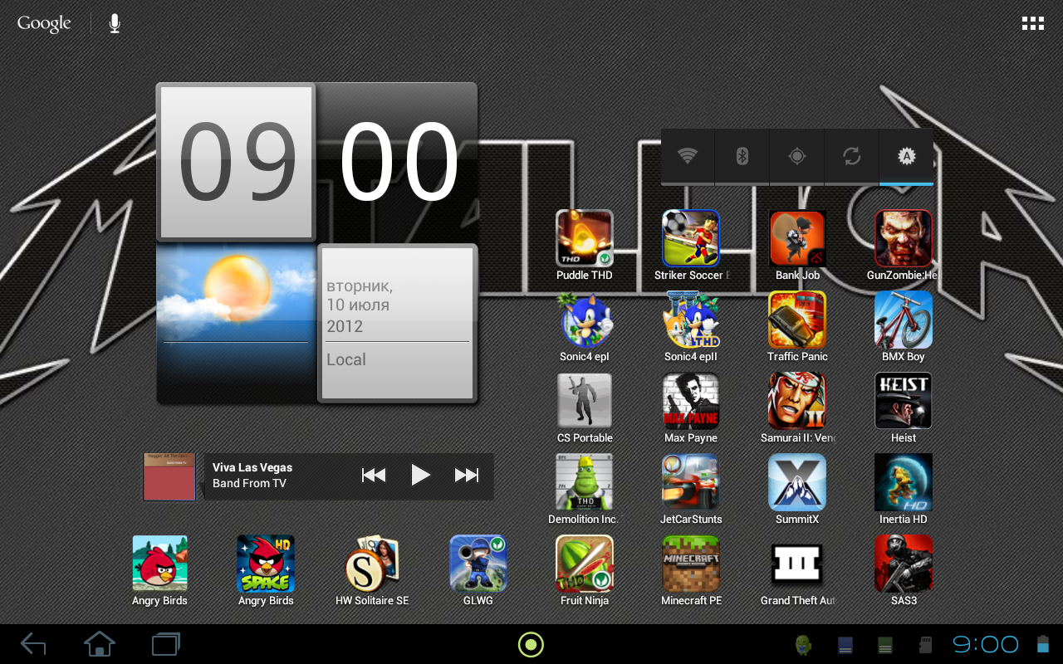Image resolution: width=1063 pixels, height=664 pixels.
Task: Toggle auto-sync in power control widget
Action: [x=852, y=156]
